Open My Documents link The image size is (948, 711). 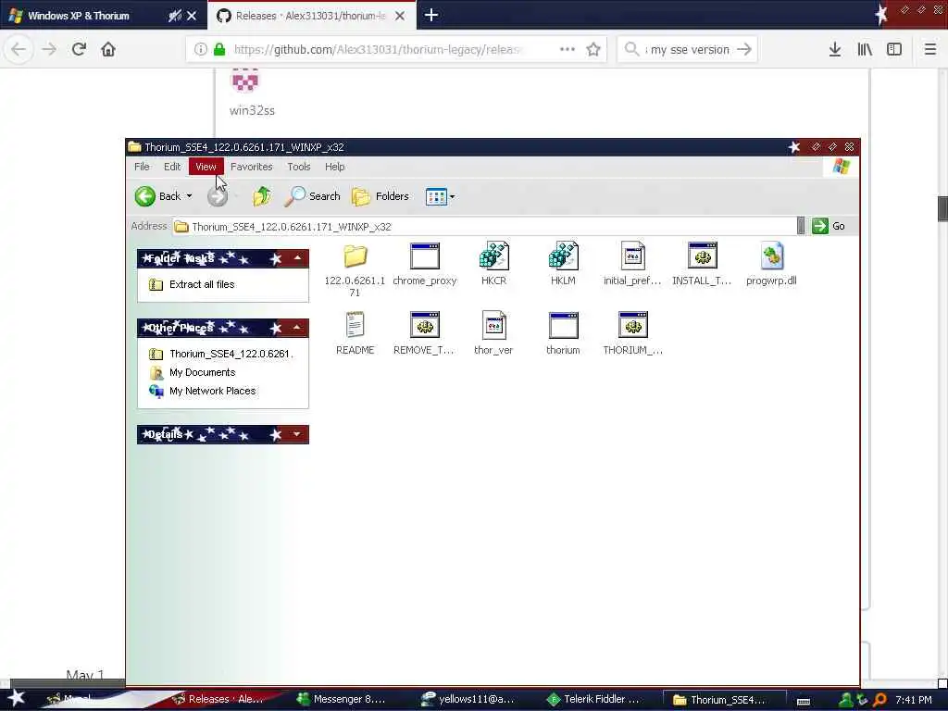[202, 372]
